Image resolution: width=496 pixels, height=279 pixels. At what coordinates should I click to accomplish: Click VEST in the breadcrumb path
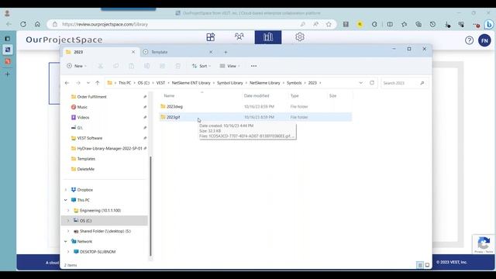[x=160, y=83]
